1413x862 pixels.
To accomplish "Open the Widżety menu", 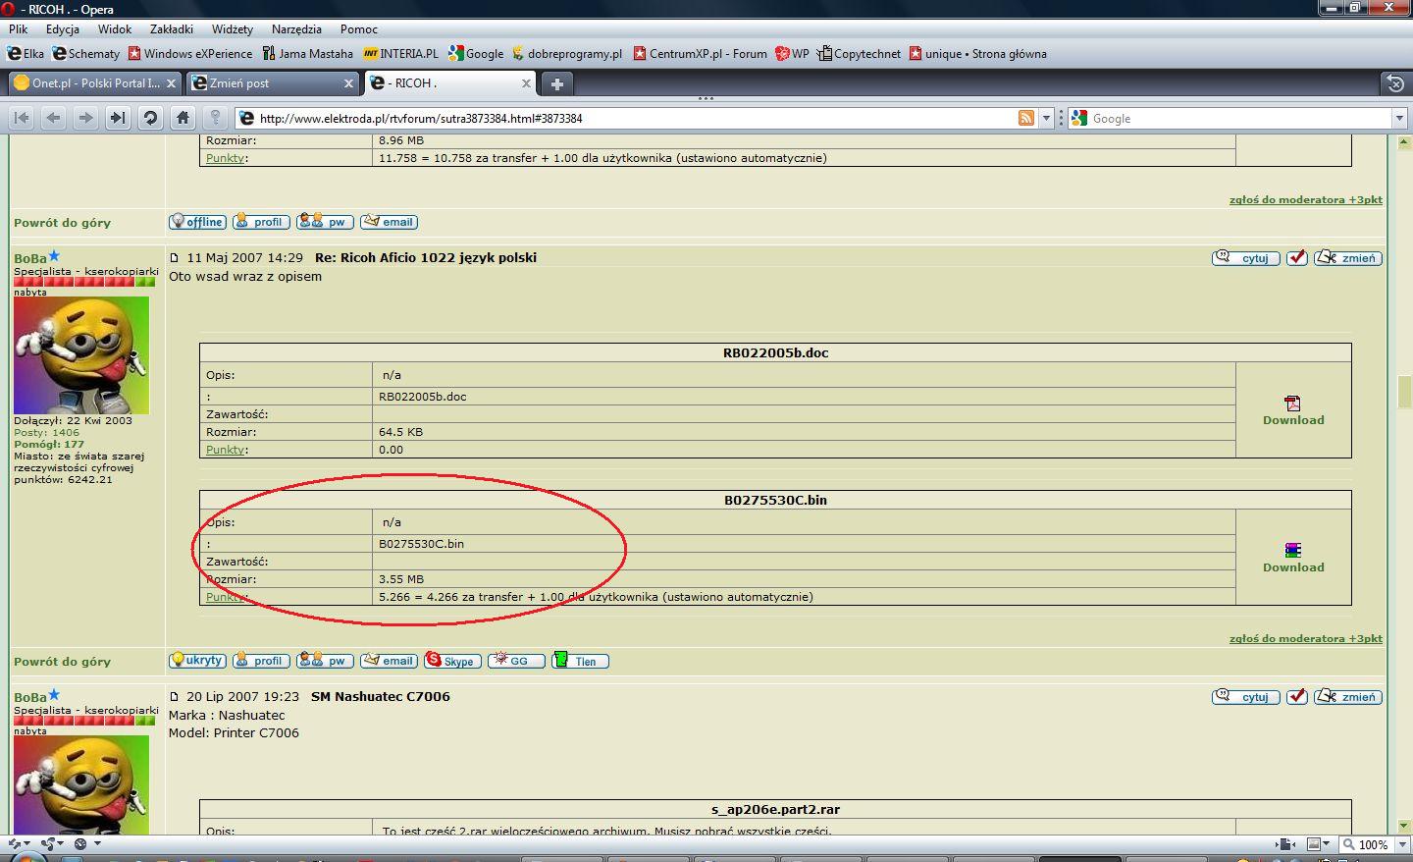I will 232,29.
